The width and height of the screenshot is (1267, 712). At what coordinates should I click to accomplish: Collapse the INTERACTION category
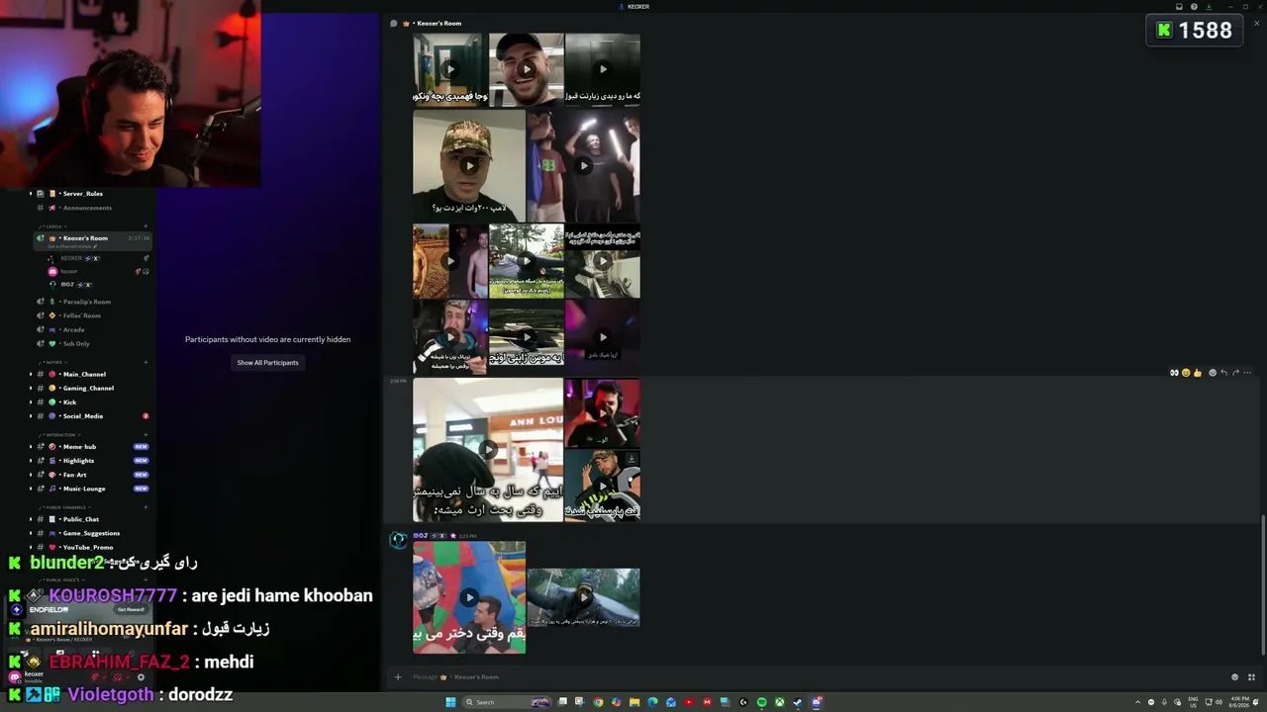pyautogui.click(x=59, y=434)
